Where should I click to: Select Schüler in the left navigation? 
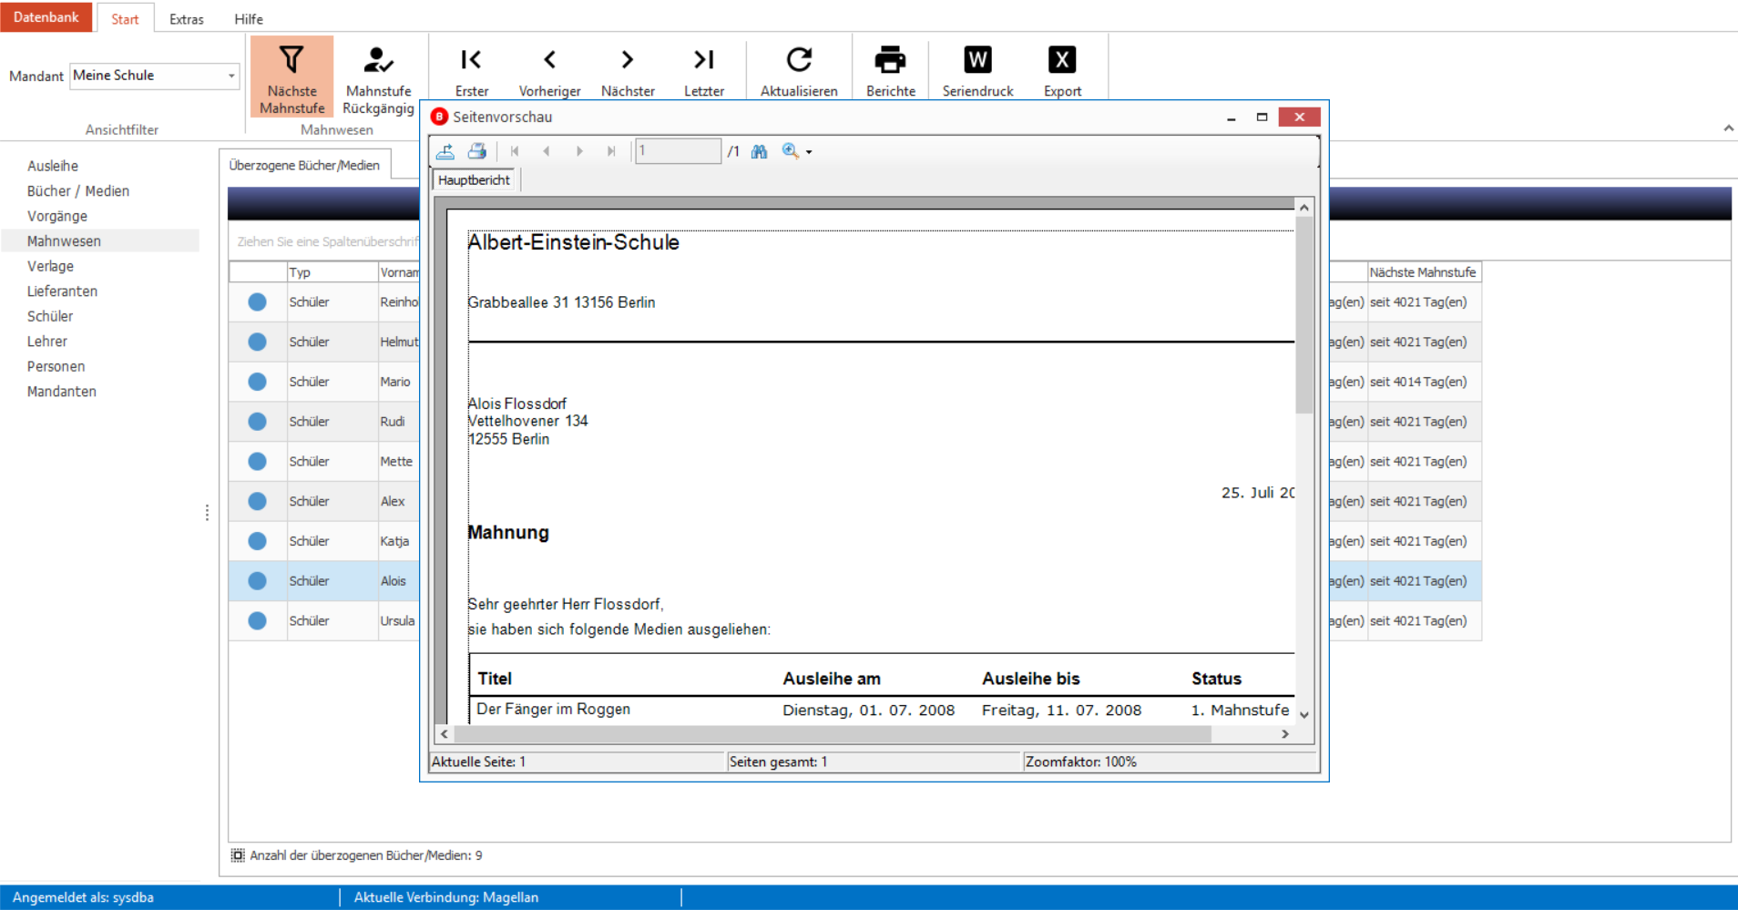pos(50,316)
